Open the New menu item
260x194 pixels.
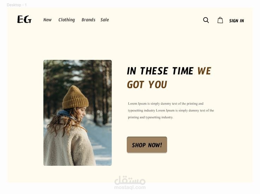click(47, 20)
